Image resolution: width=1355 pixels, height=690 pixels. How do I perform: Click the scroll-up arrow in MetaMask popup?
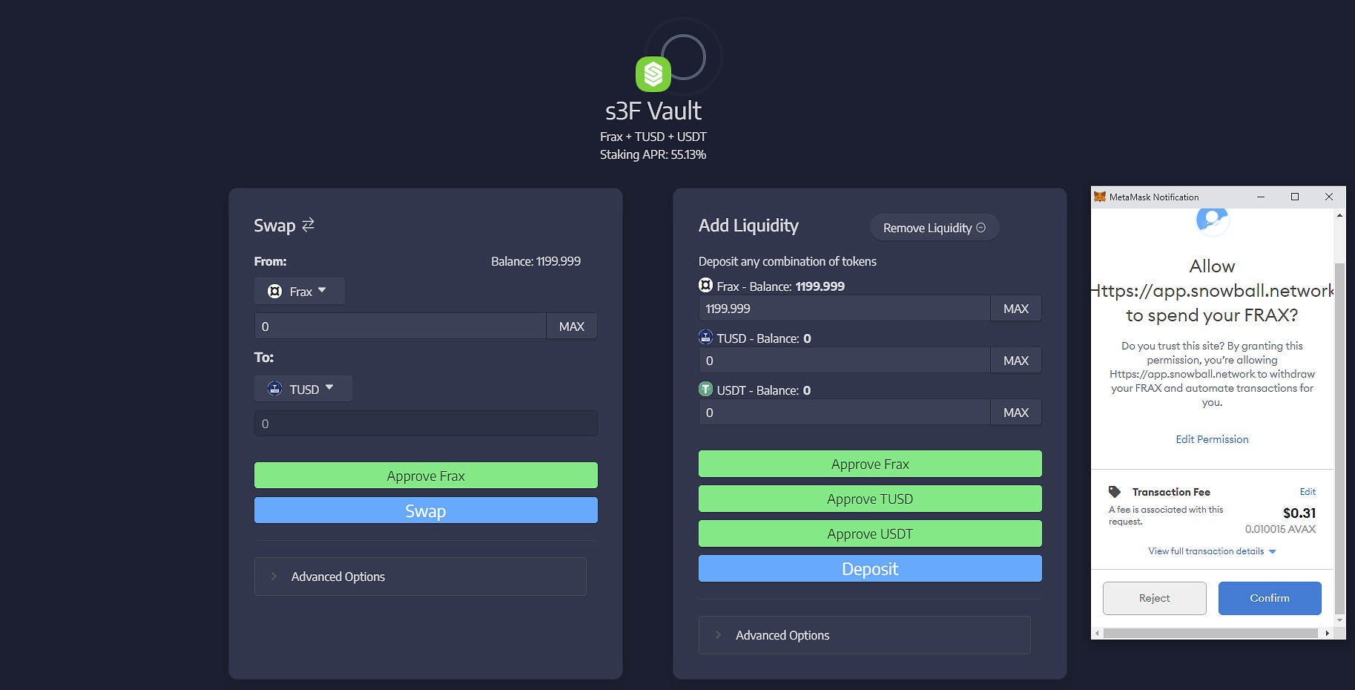(x=1339, y=215)
